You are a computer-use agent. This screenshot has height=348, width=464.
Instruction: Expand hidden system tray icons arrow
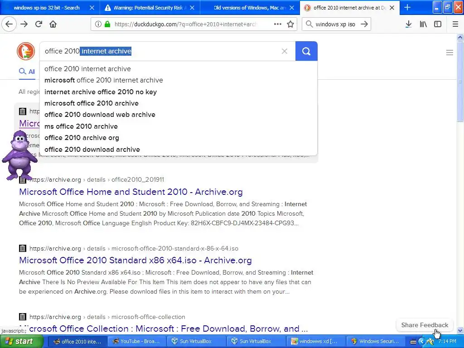point(422,341)
